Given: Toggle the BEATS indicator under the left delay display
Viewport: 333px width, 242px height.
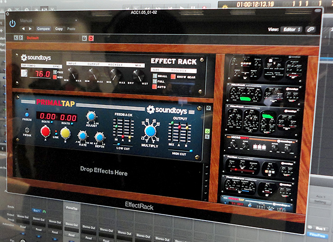Looking at the screenshot, I should pos(52,122).
